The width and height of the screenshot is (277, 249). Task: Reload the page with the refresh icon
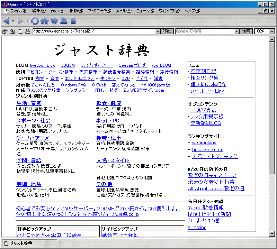(x=35, y=21)
